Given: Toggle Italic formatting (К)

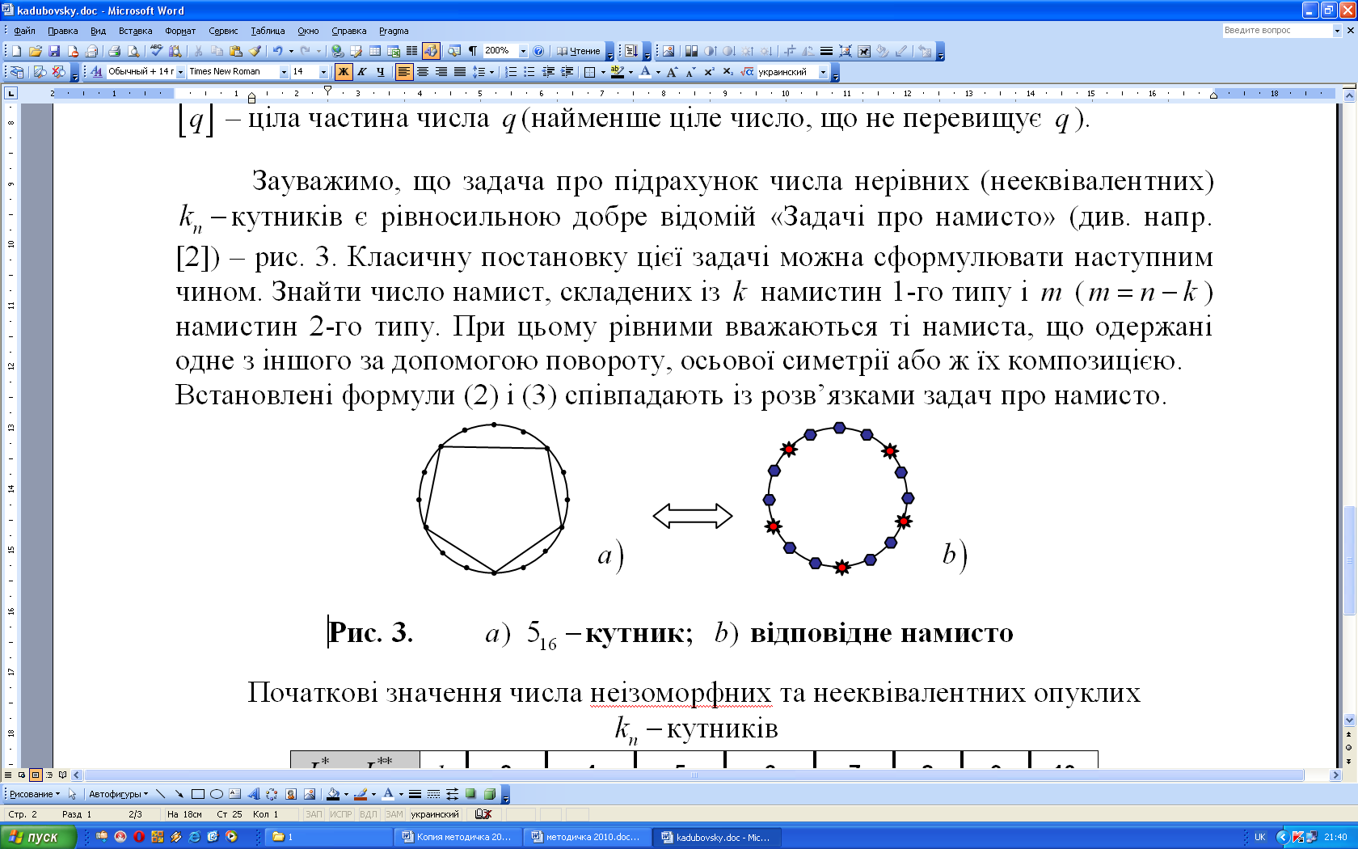Looking at the screenshot, I should click(x=362, y=72).
